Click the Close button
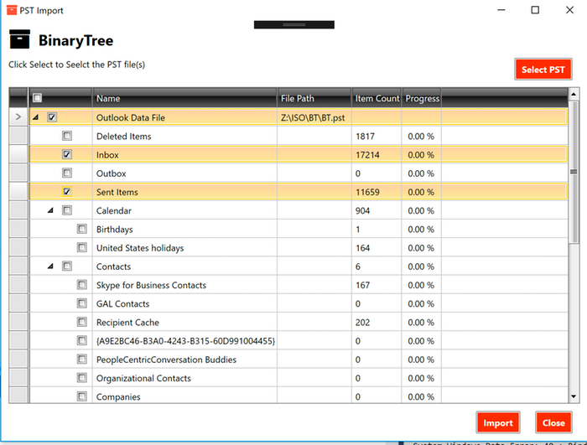 click(x=553, y=423)
